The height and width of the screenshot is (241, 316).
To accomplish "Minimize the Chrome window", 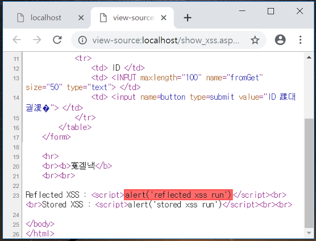I will click(242, 11).
